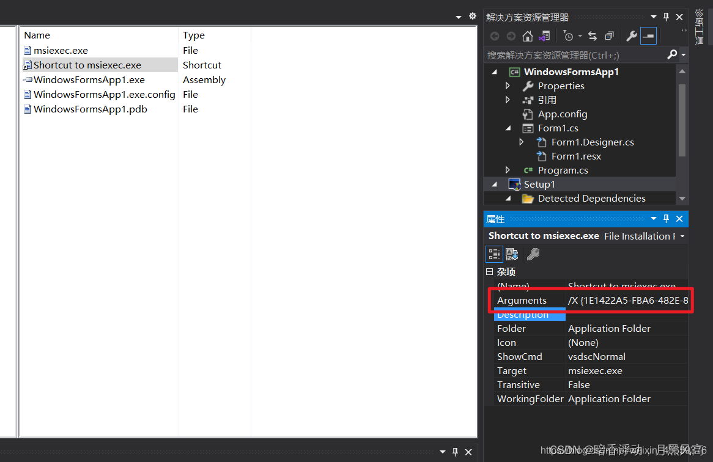Sort properties alphabetically

tap(512, 254)
